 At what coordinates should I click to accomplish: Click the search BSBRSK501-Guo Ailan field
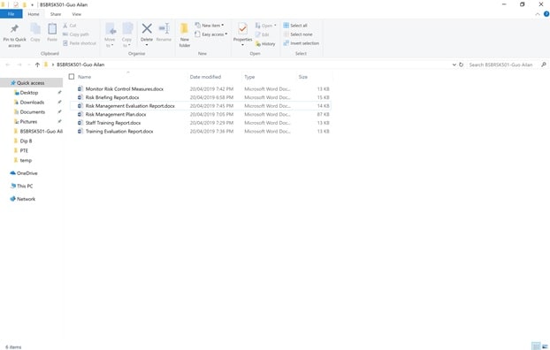click(x=501, y=65)
